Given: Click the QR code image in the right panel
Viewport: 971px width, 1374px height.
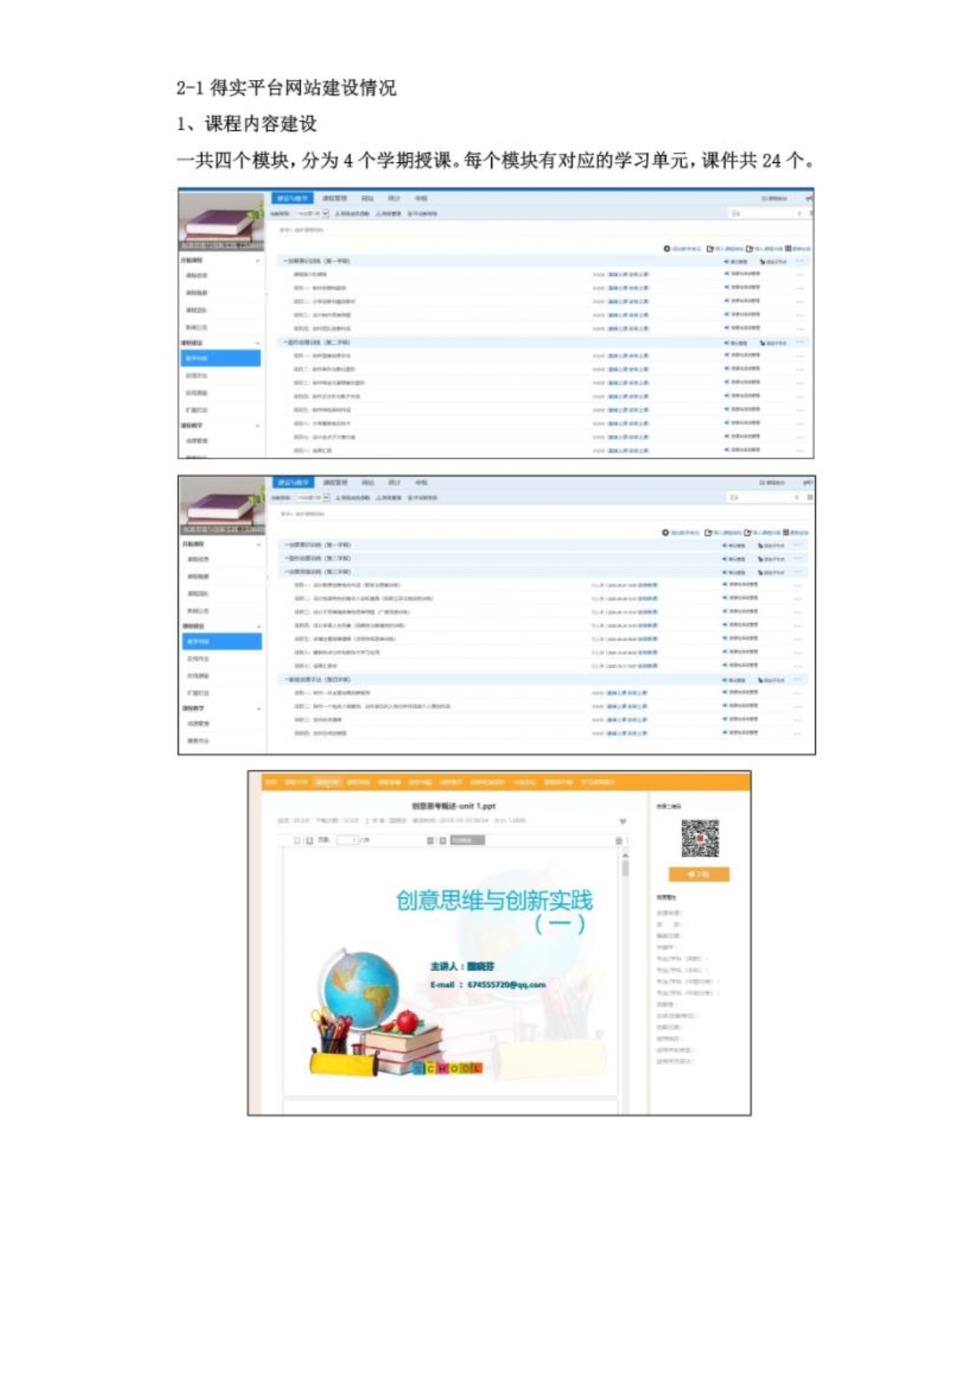Looking at the screenshot, I should click(699, 838).
